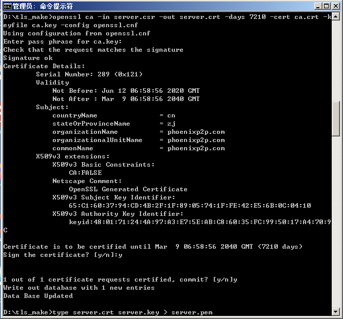Click the 'Subject:' heading
The height and width of the screenshot is (319, 343).
52,107
